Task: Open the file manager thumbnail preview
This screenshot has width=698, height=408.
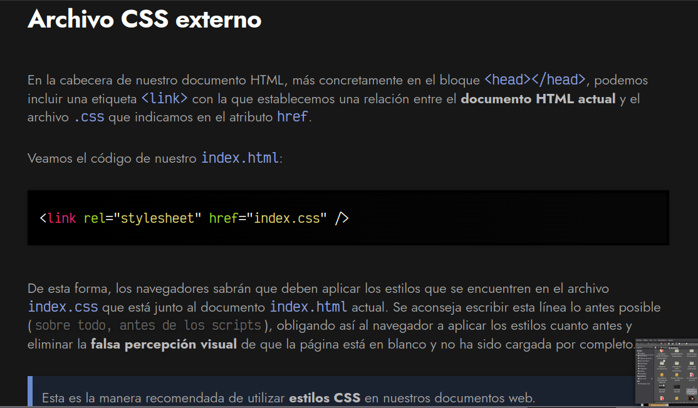Action: point(667,371)
